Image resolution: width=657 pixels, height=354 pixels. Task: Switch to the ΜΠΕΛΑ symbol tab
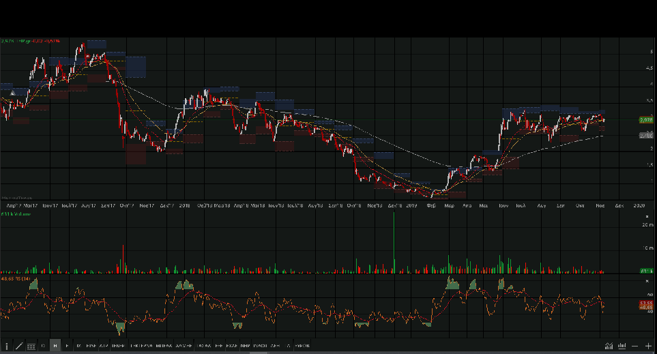[164, 346]
